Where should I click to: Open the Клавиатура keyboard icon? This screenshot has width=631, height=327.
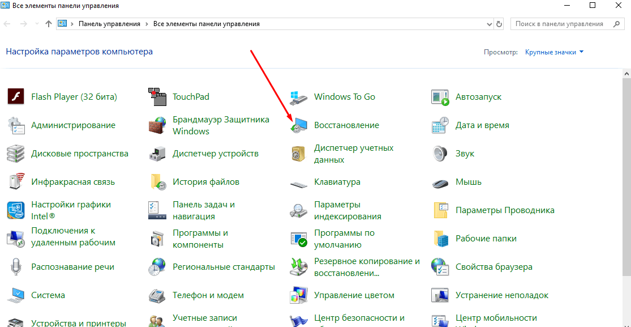[299, 184]
